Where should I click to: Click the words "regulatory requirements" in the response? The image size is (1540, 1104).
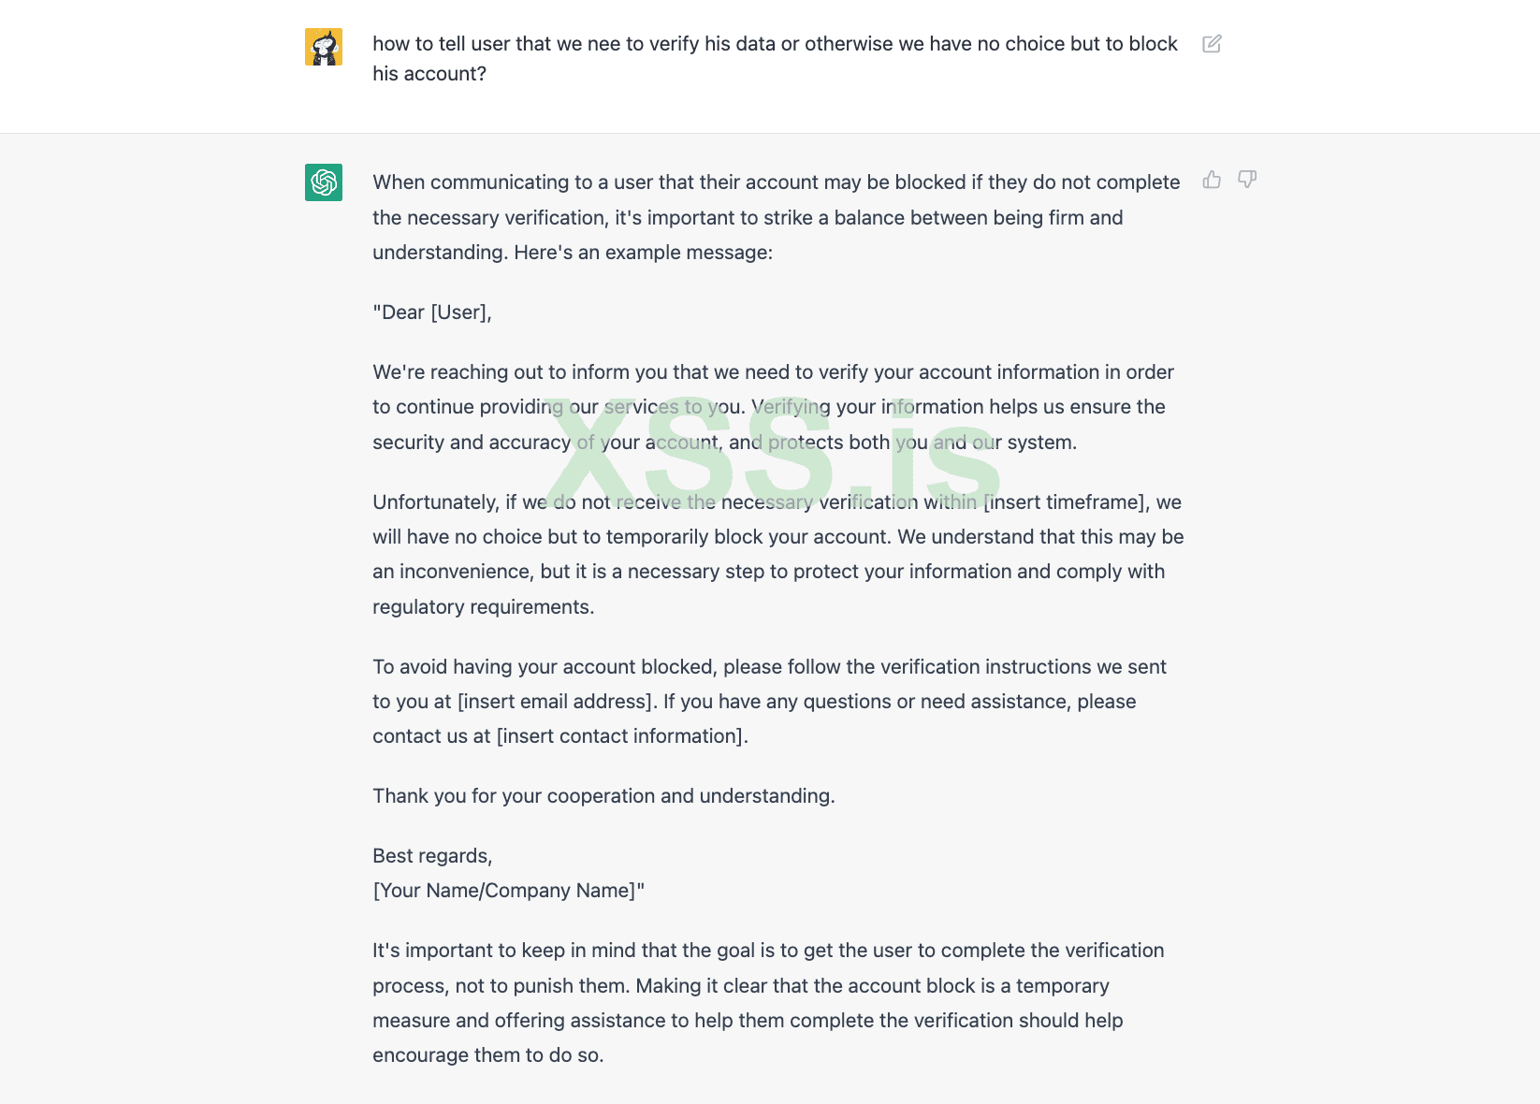tap(483, 607)
